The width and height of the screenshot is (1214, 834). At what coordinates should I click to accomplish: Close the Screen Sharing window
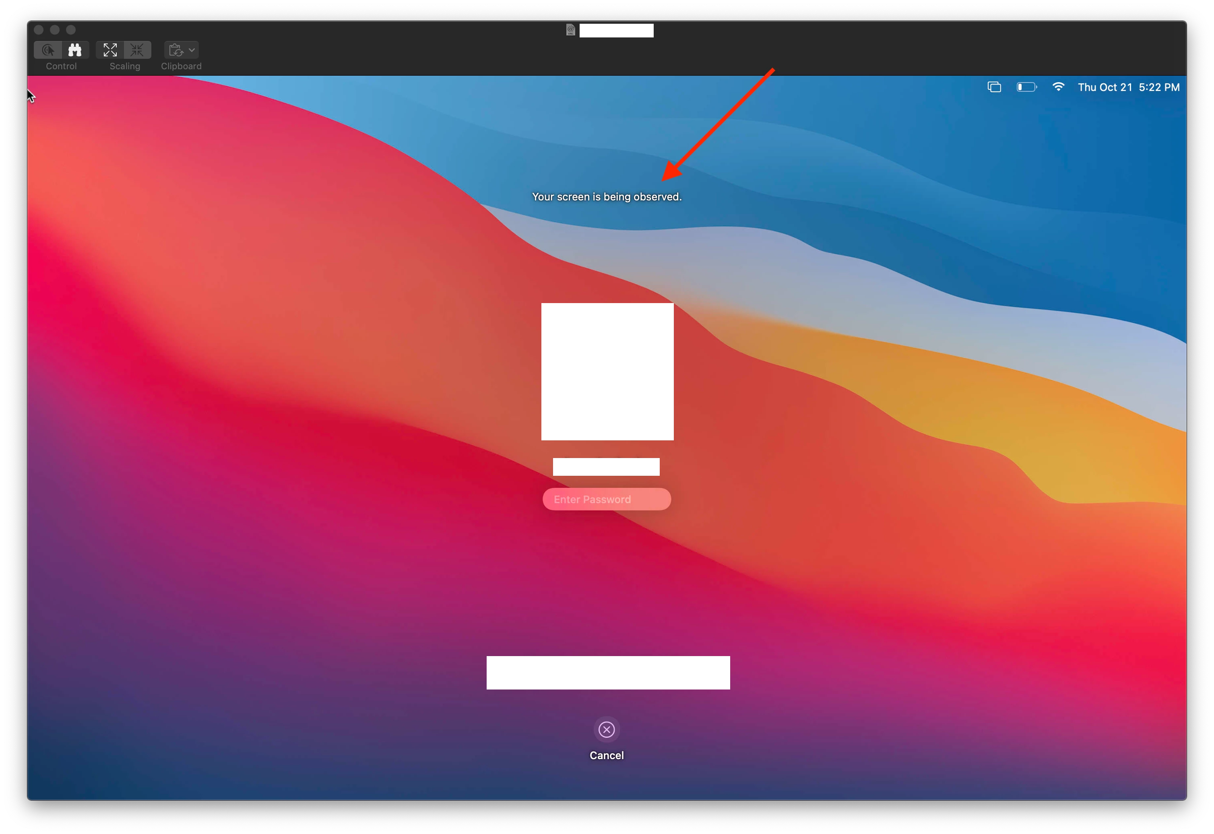pos(39,30)
